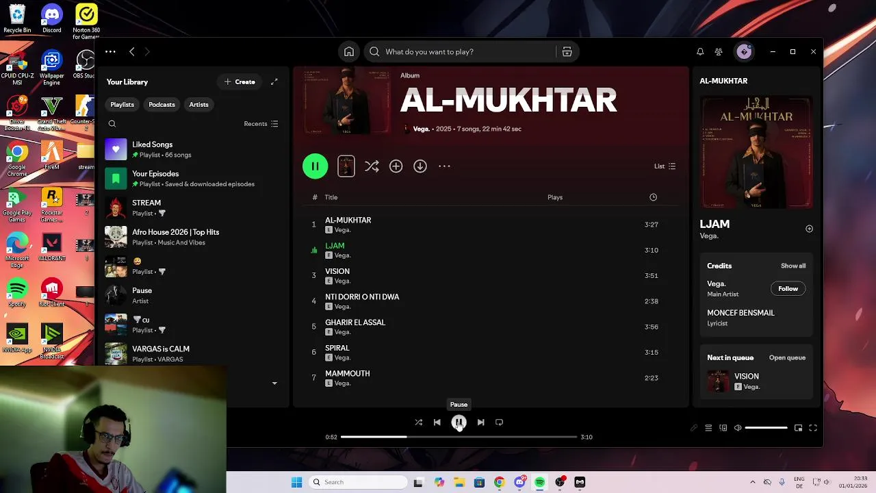
Task: Skip to the next track
Action: coord(480,422)
